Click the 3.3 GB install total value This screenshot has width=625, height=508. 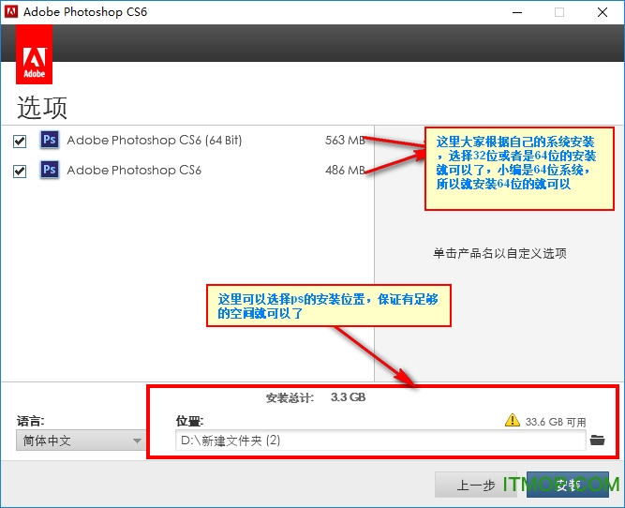point(348,397)
